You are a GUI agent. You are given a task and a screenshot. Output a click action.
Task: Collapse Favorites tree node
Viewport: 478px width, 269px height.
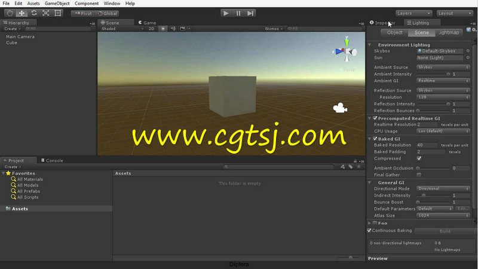click(3, 173)
